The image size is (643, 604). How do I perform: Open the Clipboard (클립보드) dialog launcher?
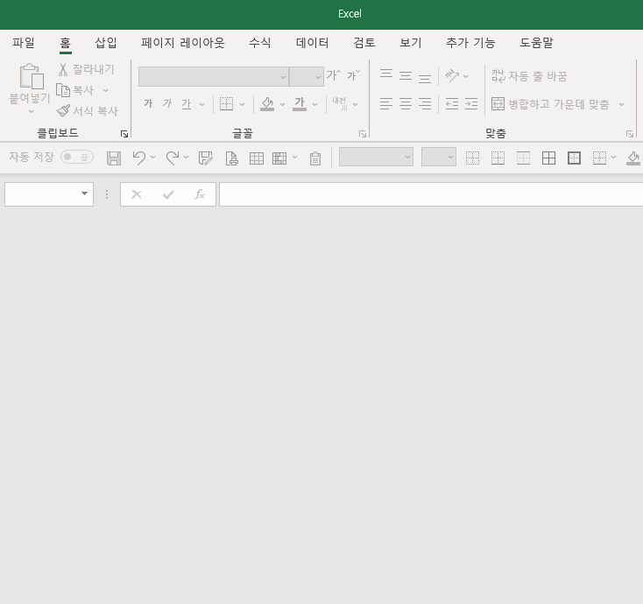click(124, 134)
